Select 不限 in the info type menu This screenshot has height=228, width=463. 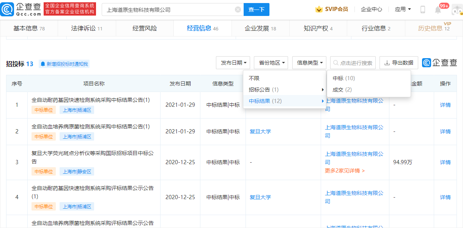[285, 78]
